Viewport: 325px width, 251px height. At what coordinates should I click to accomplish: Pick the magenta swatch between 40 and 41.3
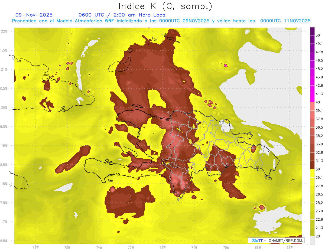point(312,98)
